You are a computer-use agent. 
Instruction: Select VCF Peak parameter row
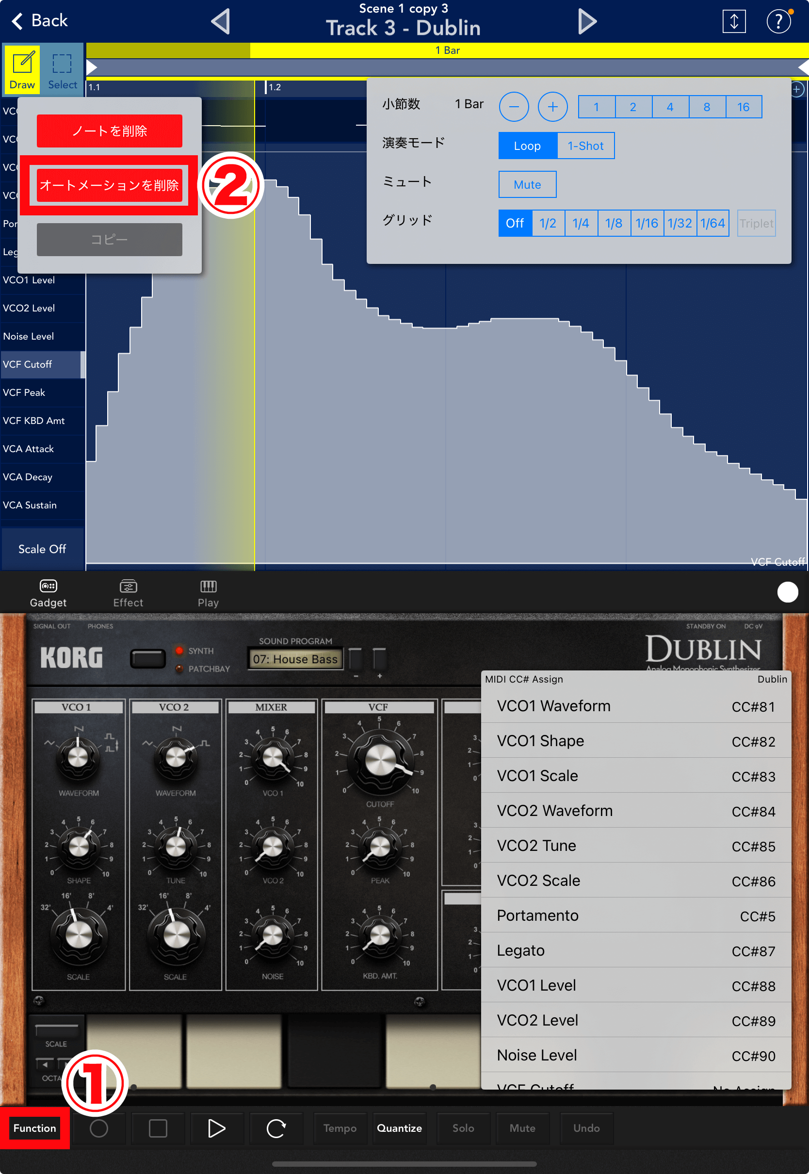tap(42, 392)
